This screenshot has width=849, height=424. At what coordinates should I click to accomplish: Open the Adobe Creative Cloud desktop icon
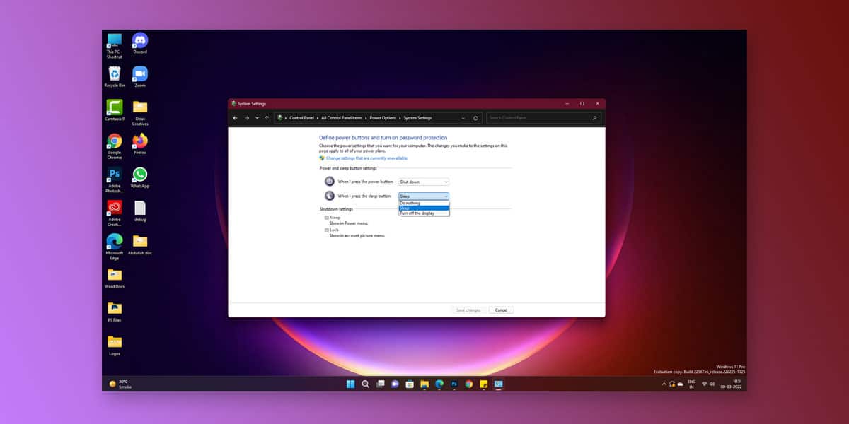coord(114,213)
